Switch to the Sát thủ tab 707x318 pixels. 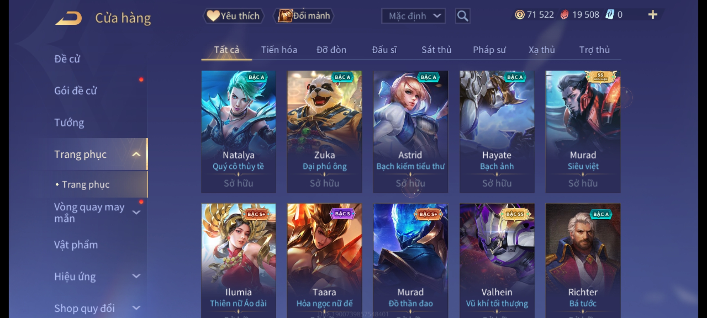coord(436,50)
